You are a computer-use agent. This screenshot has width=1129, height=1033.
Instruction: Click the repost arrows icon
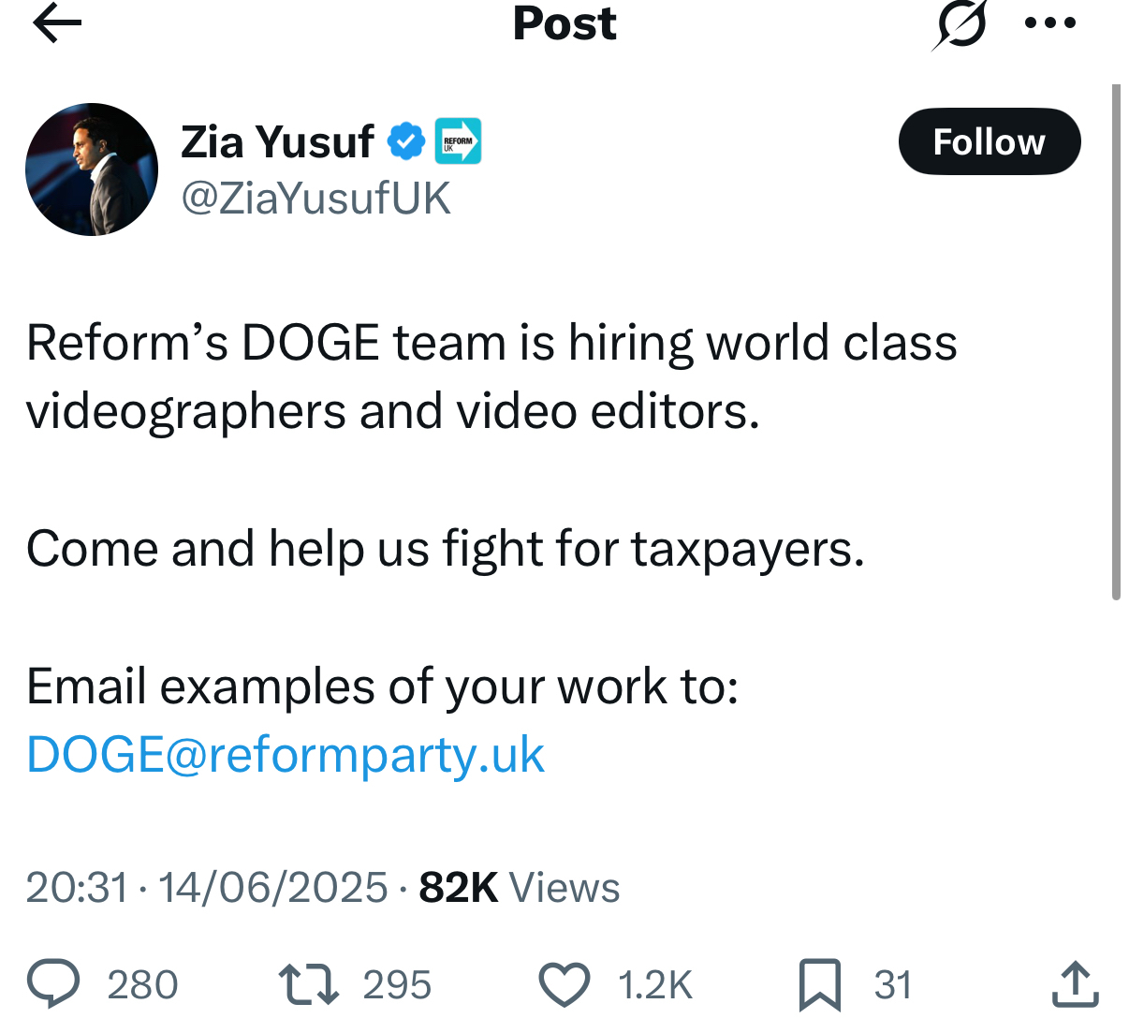[x=309, y=984]
